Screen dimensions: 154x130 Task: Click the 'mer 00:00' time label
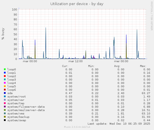click(x=121, y=61)
